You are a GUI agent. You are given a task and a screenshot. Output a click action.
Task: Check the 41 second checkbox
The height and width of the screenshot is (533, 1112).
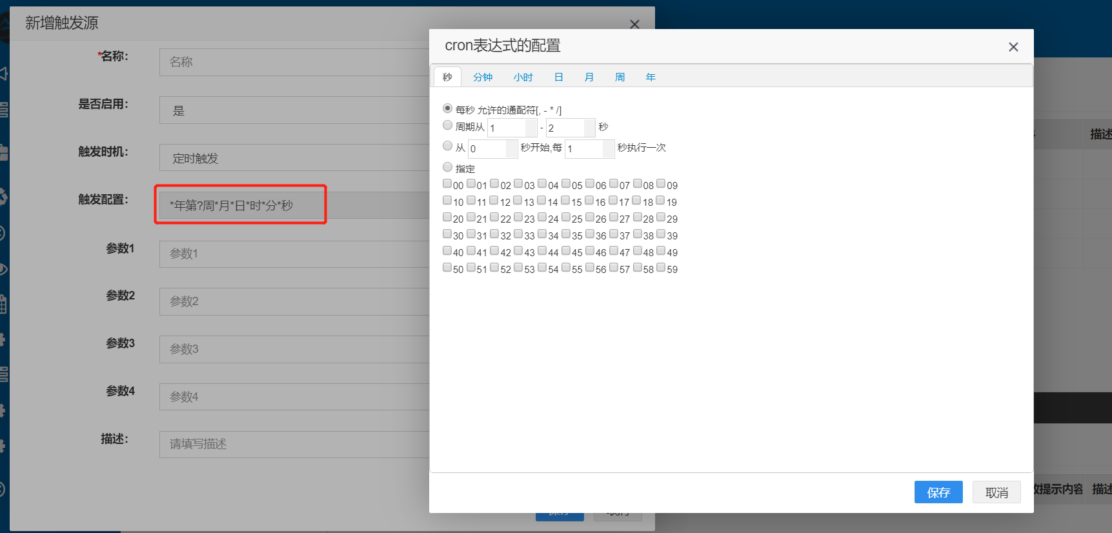pyautogui.click(x=471, y=251)
